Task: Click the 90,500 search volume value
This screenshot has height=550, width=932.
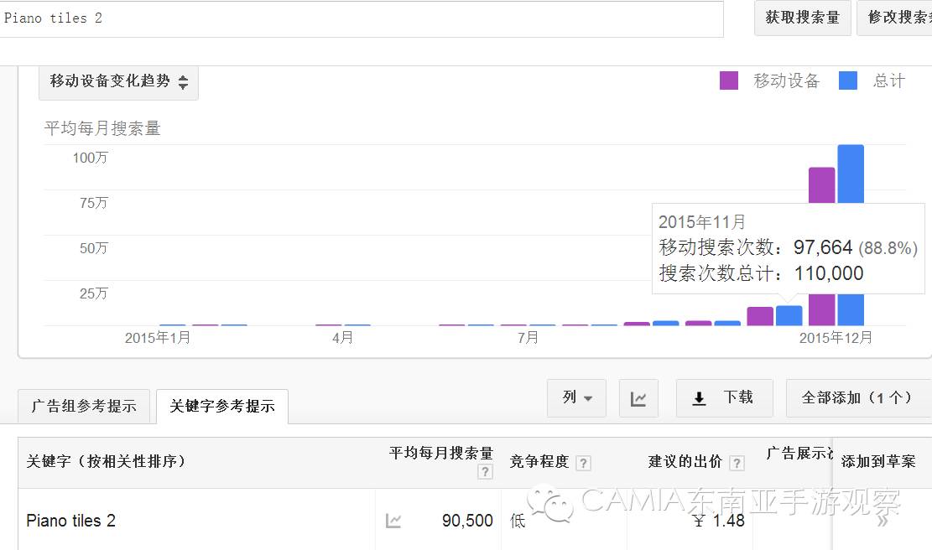Action: [x=467, y=521]
